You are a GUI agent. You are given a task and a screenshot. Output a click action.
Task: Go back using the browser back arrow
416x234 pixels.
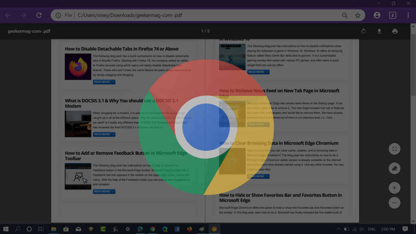8,15
